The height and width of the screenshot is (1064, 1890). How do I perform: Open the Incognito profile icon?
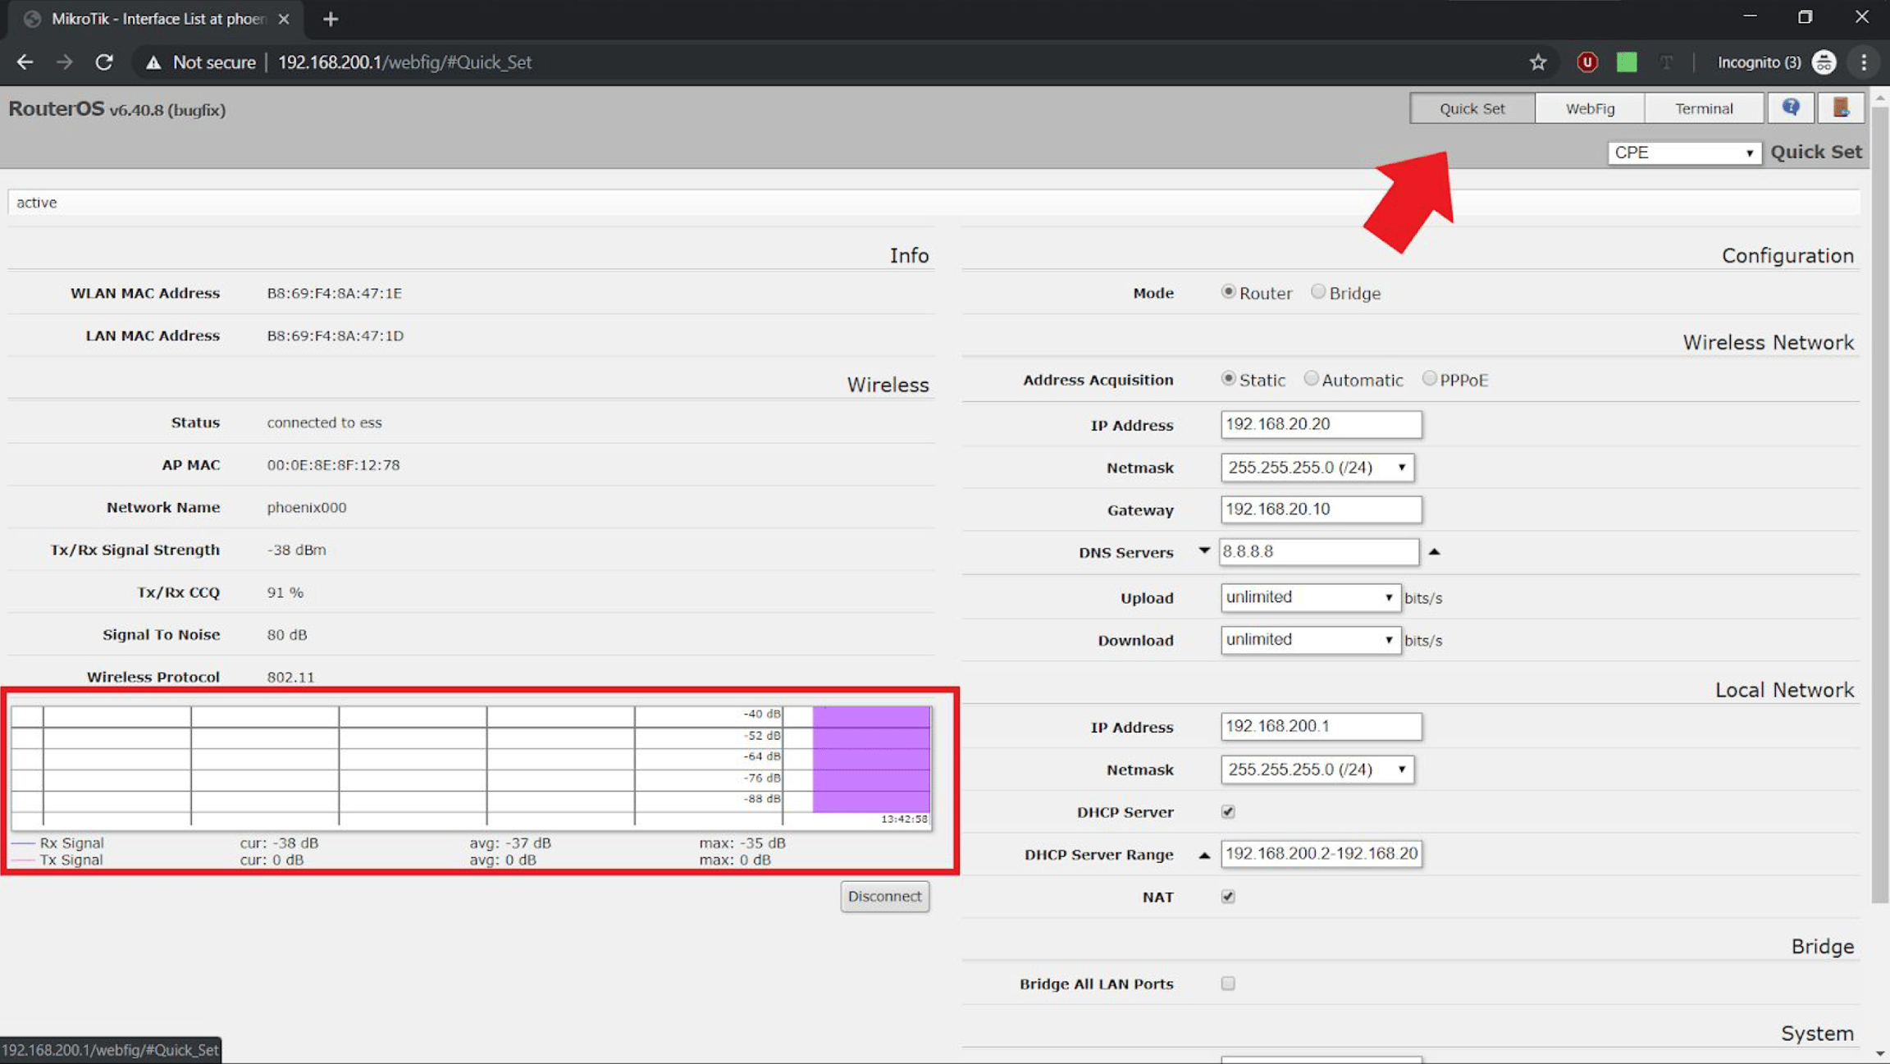(1824, 62)
